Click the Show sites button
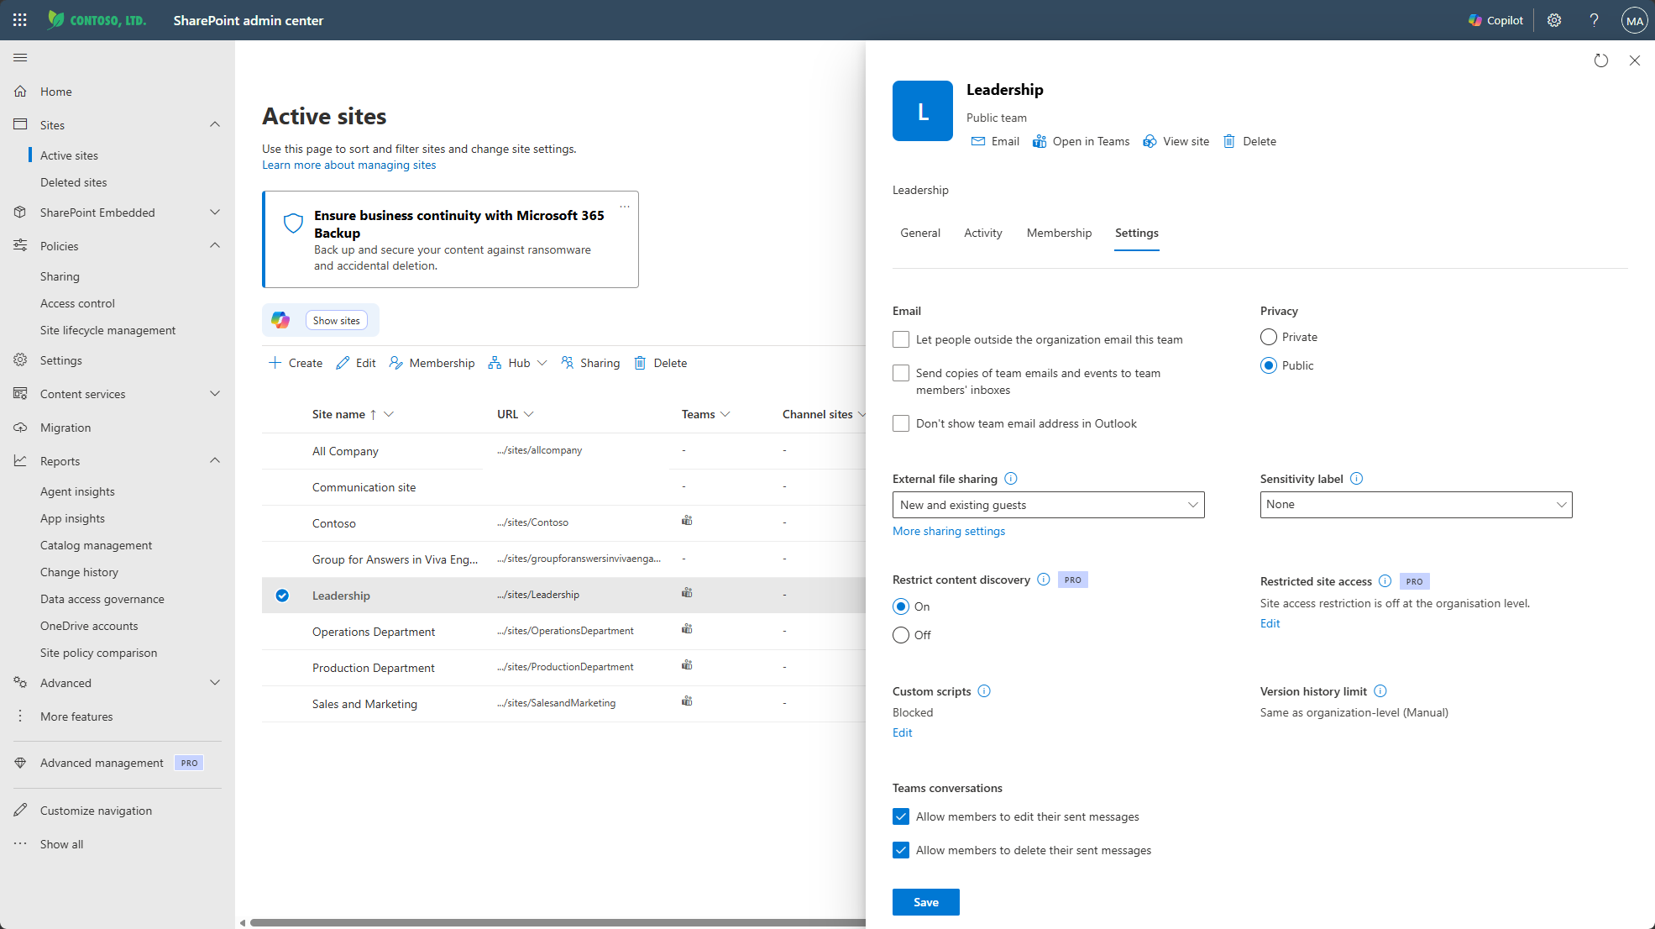This screenshot has width=1655, height=929. click(336, 320)
